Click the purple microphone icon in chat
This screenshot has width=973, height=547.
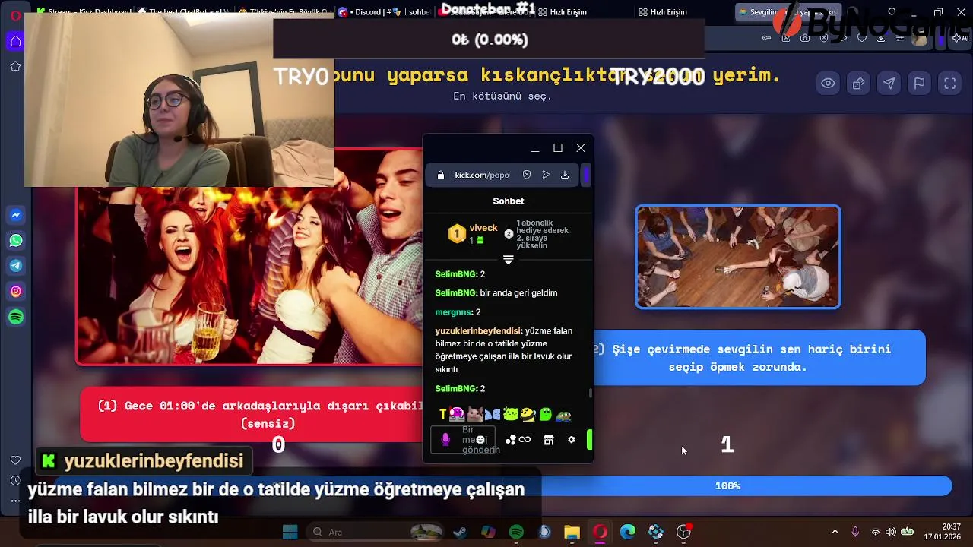point(445,439)
